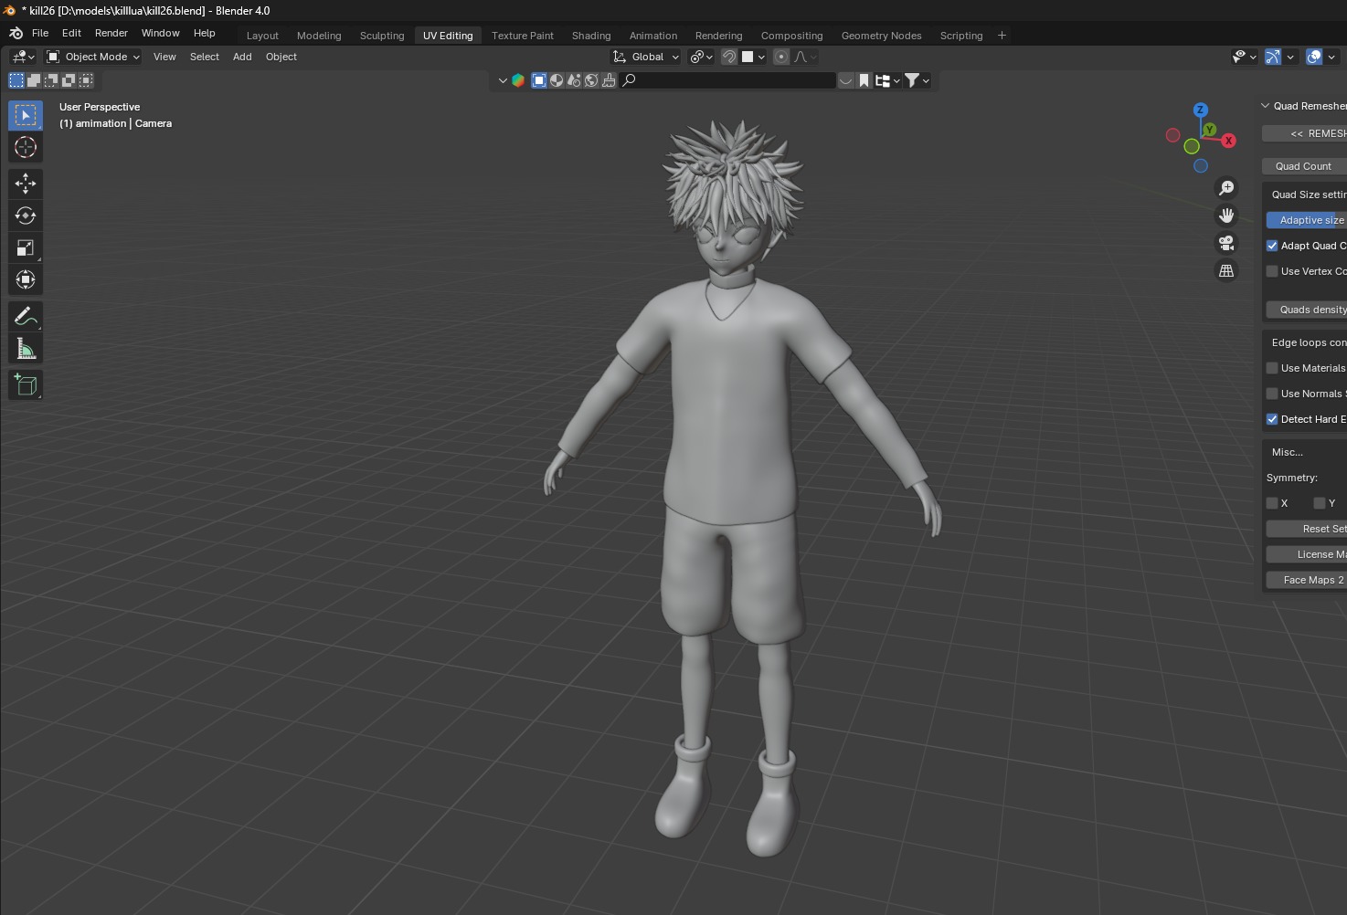This screenshot has width=1347, height=915.
Task: Choose the Intersect Selection mode icon
Action: click(86, 80)
